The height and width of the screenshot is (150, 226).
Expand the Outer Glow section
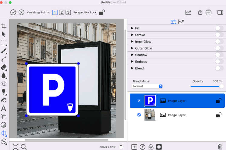[x=132, y=48]
